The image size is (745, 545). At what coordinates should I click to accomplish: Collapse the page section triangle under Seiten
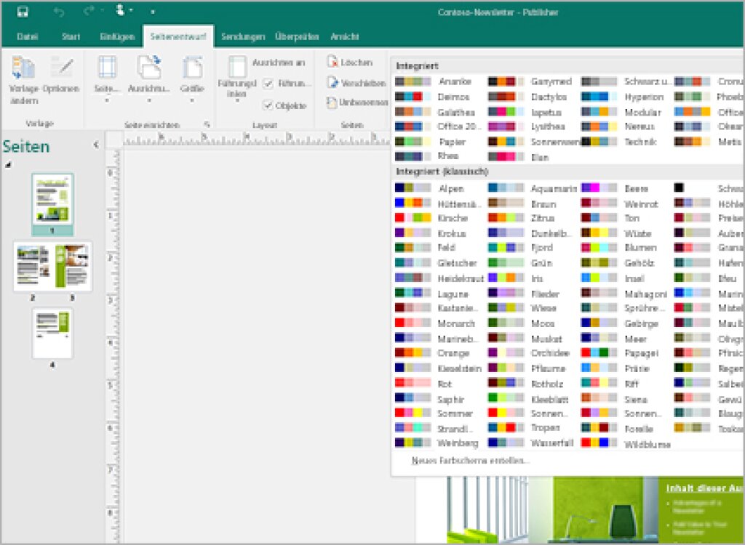tap(8, 165)
